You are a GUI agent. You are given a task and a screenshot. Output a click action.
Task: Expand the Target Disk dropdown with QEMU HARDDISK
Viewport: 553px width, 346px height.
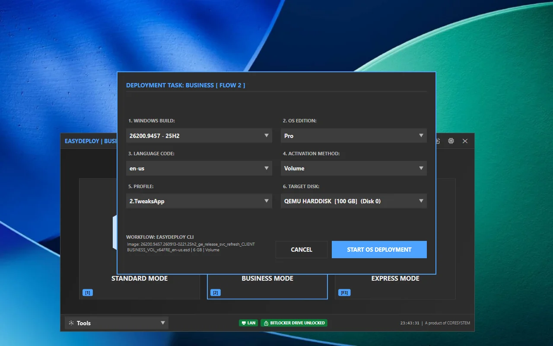pos(354,201)
